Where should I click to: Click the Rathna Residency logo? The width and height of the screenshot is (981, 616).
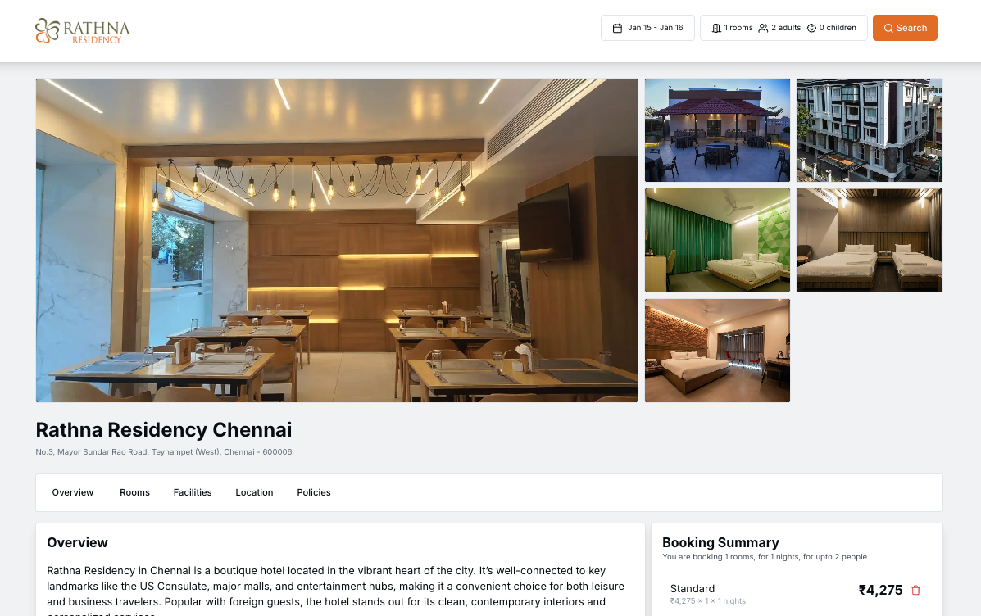[83, 30]
